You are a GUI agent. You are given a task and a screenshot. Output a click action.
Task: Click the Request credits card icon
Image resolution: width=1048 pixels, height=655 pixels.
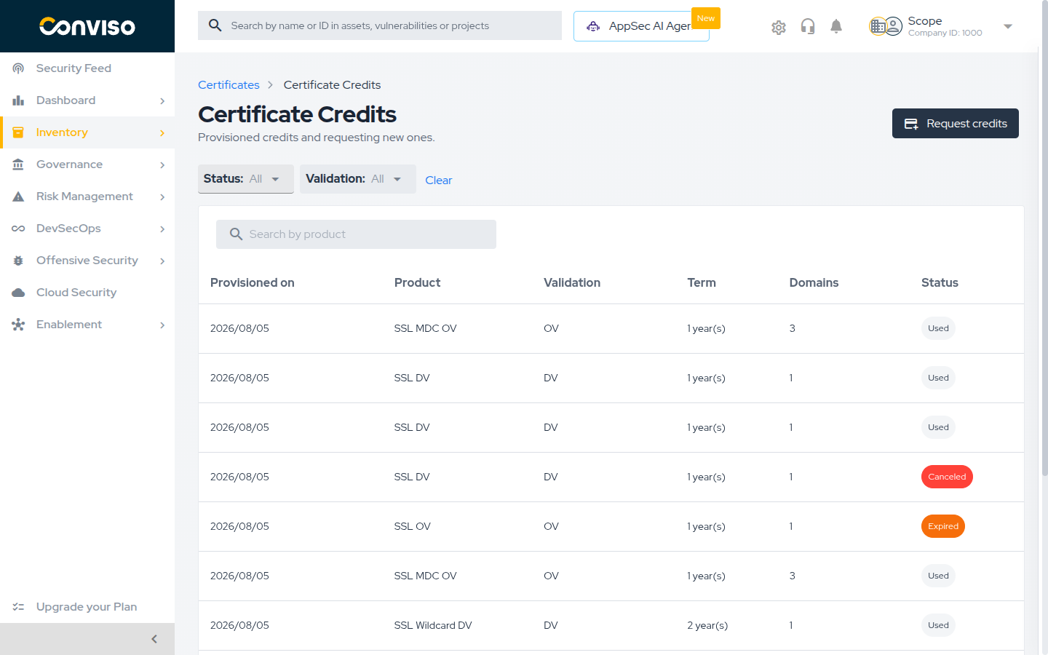(910, 124)
